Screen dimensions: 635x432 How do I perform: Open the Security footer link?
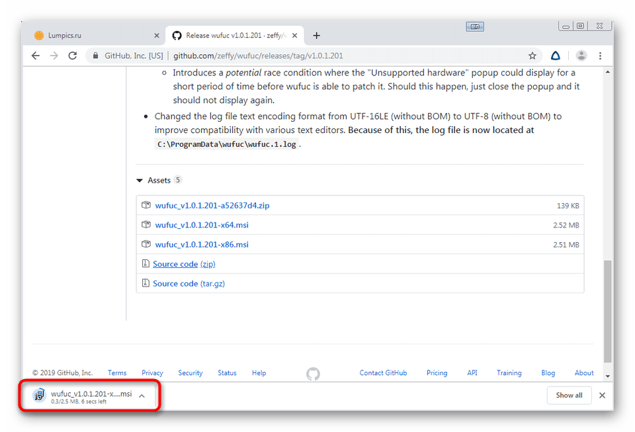point(190,373)
